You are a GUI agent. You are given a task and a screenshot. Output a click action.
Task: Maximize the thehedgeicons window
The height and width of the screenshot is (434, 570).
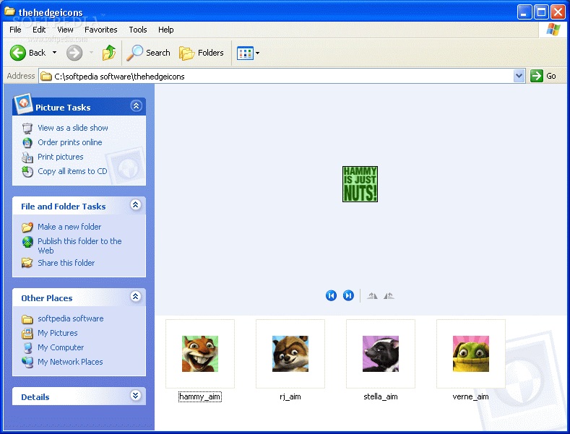point(541,12)
